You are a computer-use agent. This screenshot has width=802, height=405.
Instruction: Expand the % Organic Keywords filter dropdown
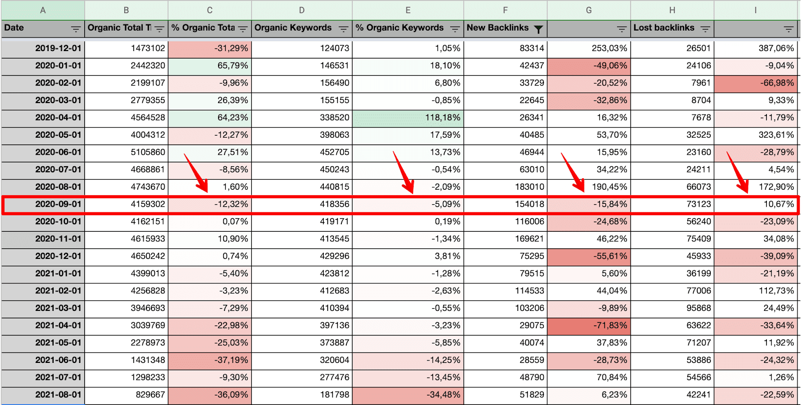pyautogui.click(x=455, y=29)
